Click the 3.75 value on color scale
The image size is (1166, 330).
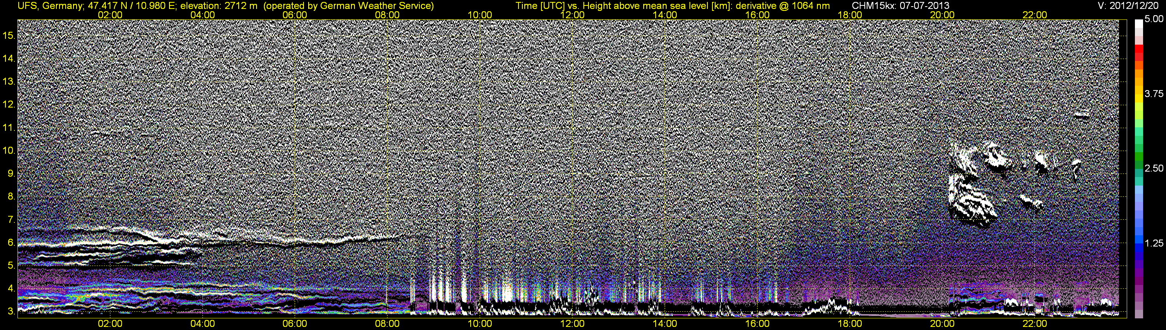point(1154,94)
